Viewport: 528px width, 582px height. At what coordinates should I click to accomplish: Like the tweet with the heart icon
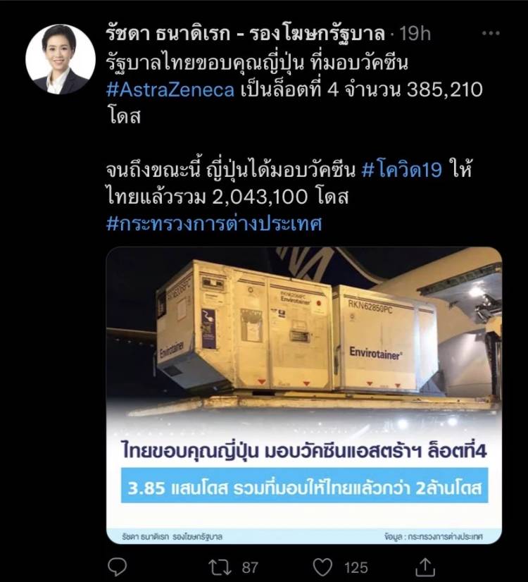pyautogui.click(x=322, y=567)
